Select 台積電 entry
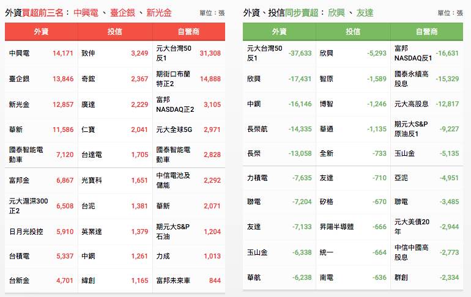The height and width of the screenshot is (297, 471). (x=19, y=256)
